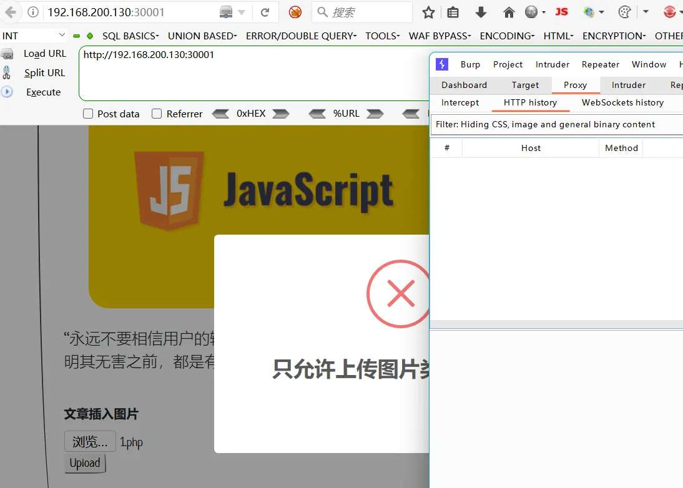The width and height of the screenshot is (683, 488).
Task: Open the downloads arrow icon
Action: pos(481,12)
